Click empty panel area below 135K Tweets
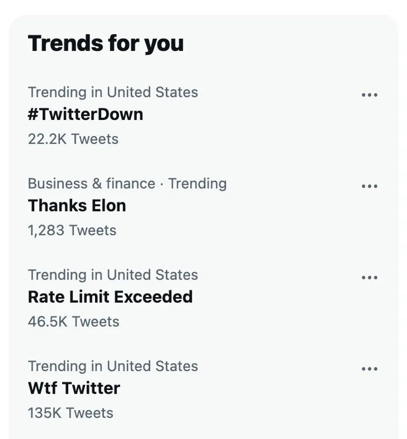This screenshot has height=439, width=407. pos(203,429)
